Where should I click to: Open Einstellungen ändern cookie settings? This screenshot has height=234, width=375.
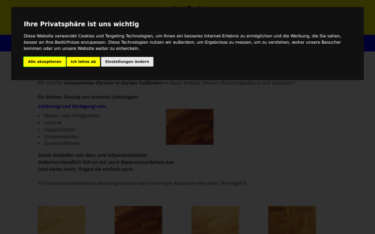click(127, 62)
